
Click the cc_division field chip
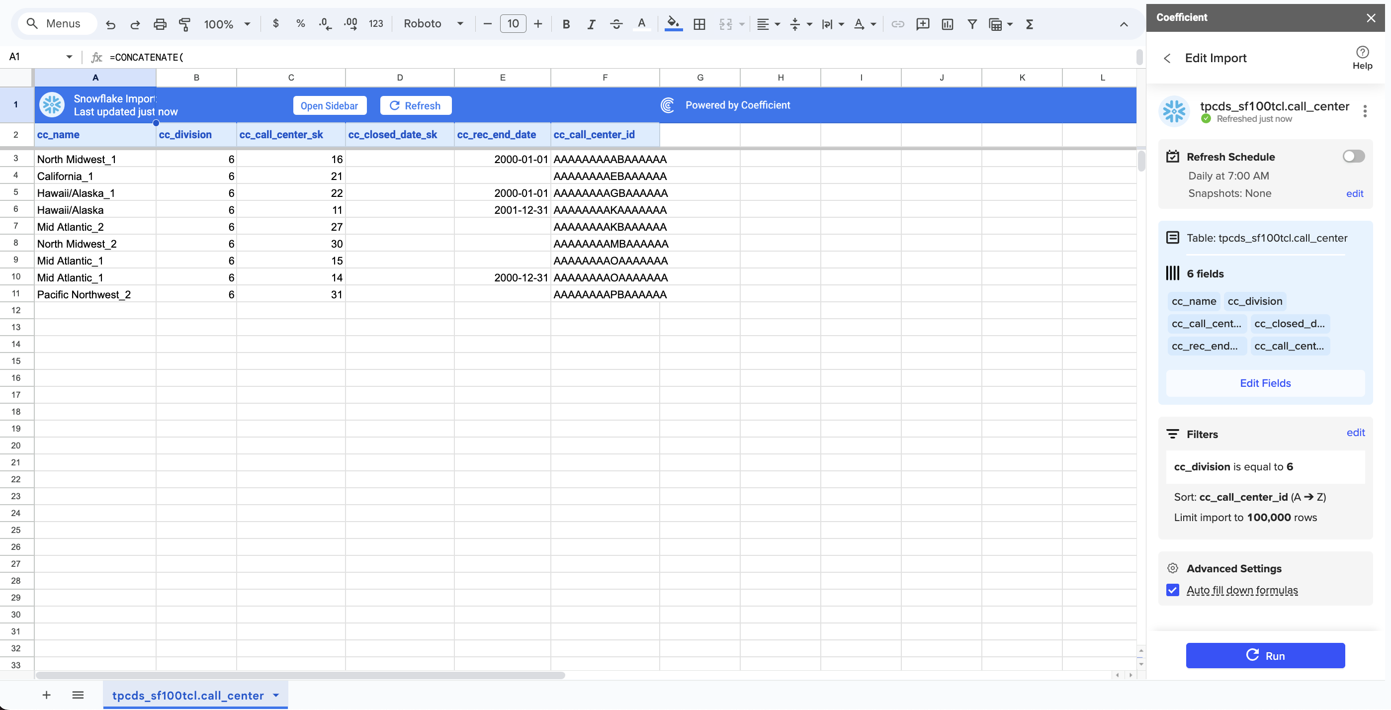1254,301
